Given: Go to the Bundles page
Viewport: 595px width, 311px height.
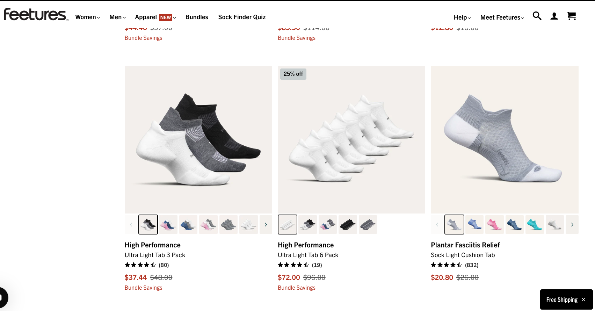Looking at the screenshot, I should [197, 17].
